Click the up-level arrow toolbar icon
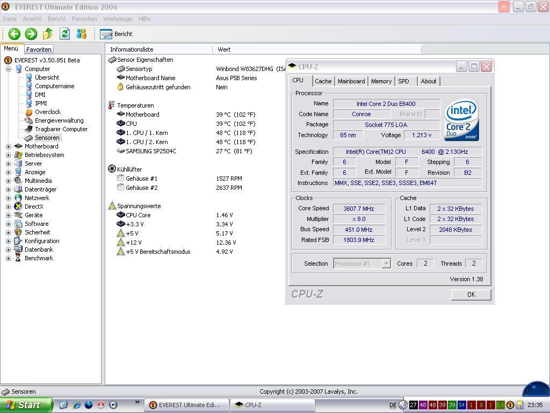550x413 pixels. [48, 34]
